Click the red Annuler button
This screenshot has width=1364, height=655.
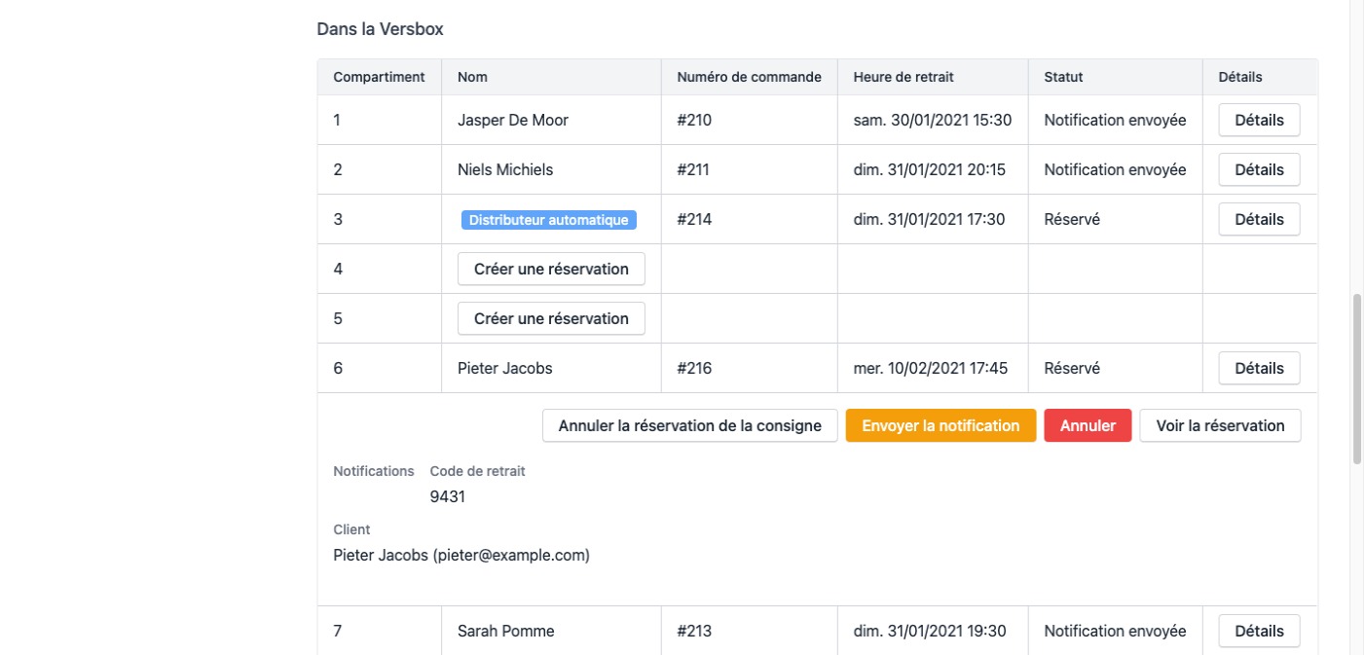(1088, 426)
